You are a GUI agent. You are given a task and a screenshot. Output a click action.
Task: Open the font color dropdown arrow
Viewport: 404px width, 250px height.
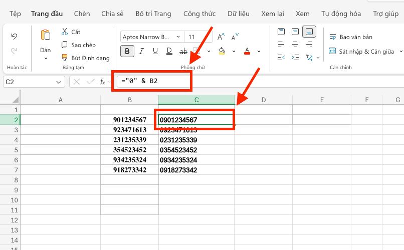point(259,51)
